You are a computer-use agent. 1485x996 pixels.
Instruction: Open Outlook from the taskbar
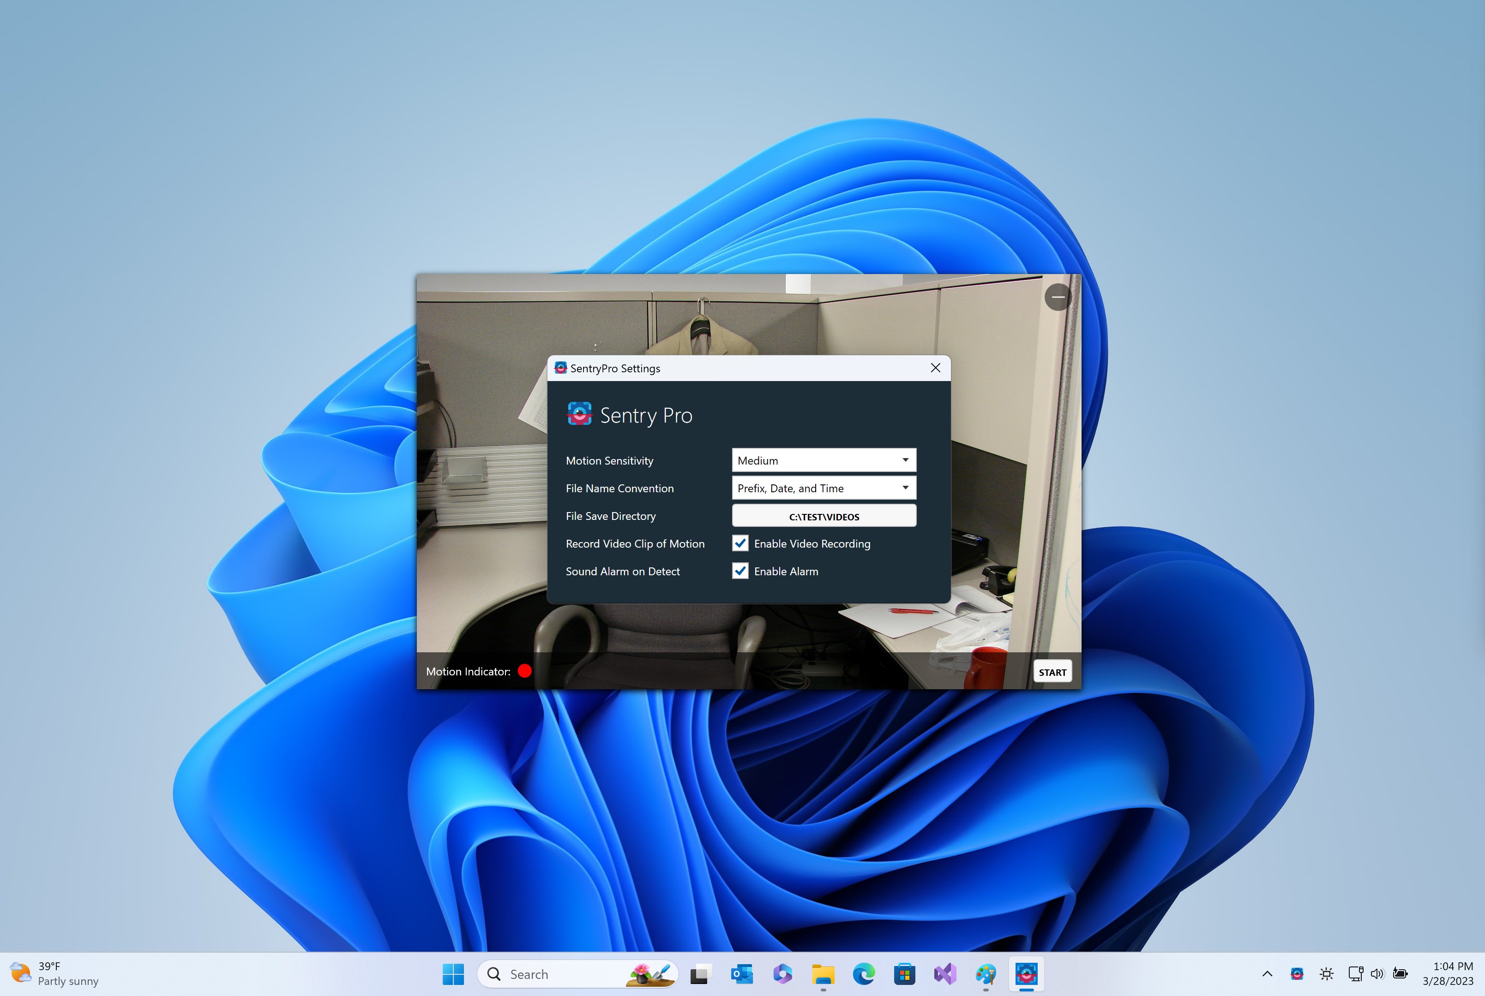(741, 974)
